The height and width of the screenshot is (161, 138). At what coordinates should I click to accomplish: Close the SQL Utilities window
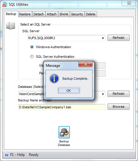129,3
